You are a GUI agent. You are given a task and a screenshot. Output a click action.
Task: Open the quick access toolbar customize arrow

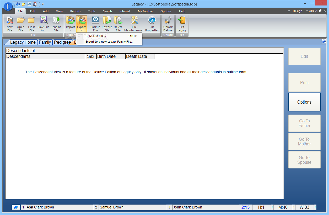click(x=43, y=4)
